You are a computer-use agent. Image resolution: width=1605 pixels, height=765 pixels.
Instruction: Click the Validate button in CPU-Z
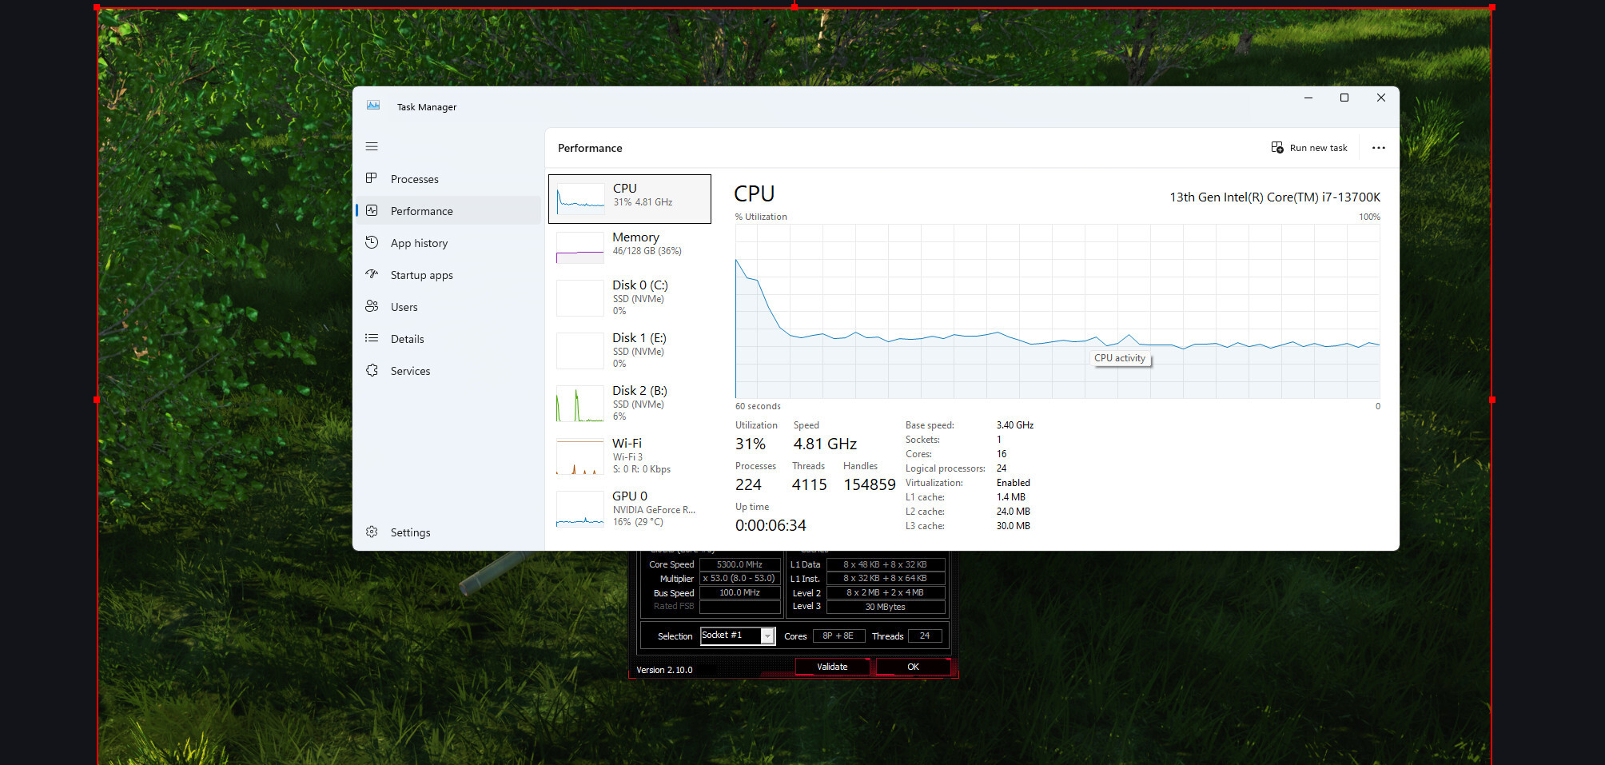click(832, 667)
